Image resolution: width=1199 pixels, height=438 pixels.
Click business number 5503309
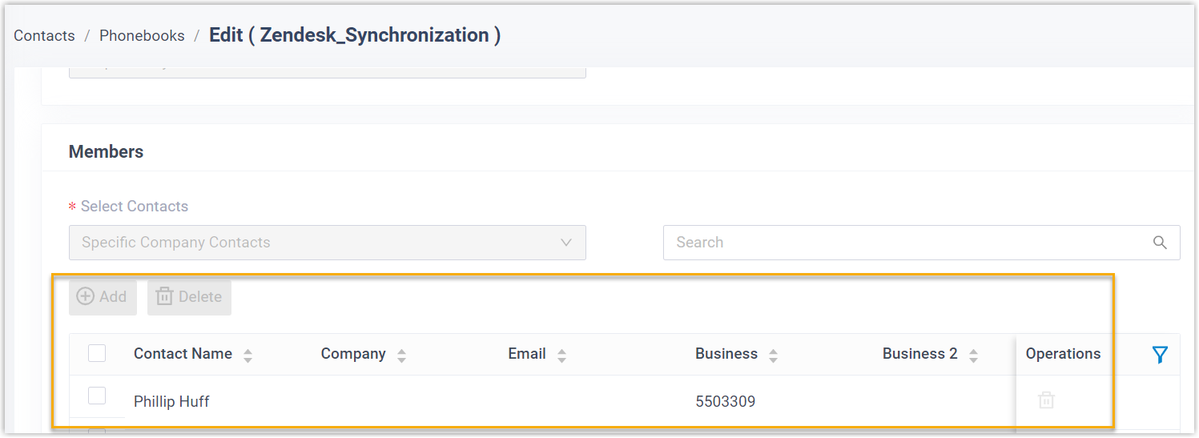point(725,401)
